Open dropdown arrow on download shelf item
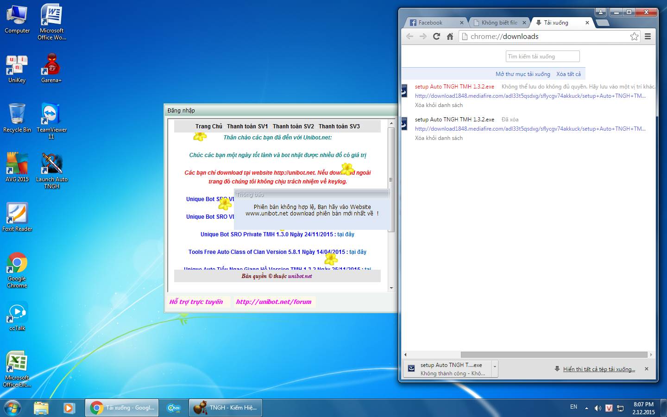This screenshot has height=417, width=667. [495, 369]
